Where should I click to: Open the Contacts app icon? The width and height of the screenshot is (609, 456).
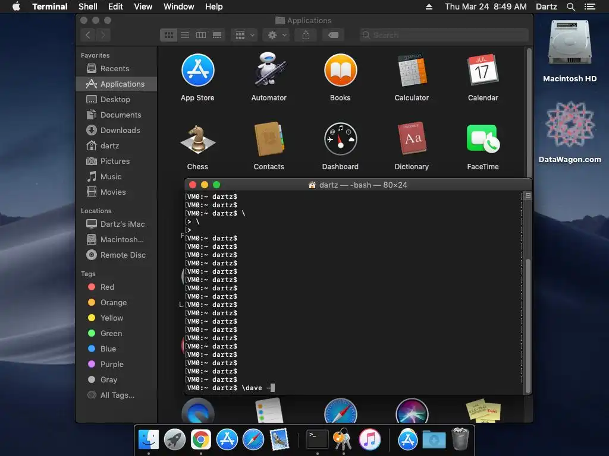point(269,139)
